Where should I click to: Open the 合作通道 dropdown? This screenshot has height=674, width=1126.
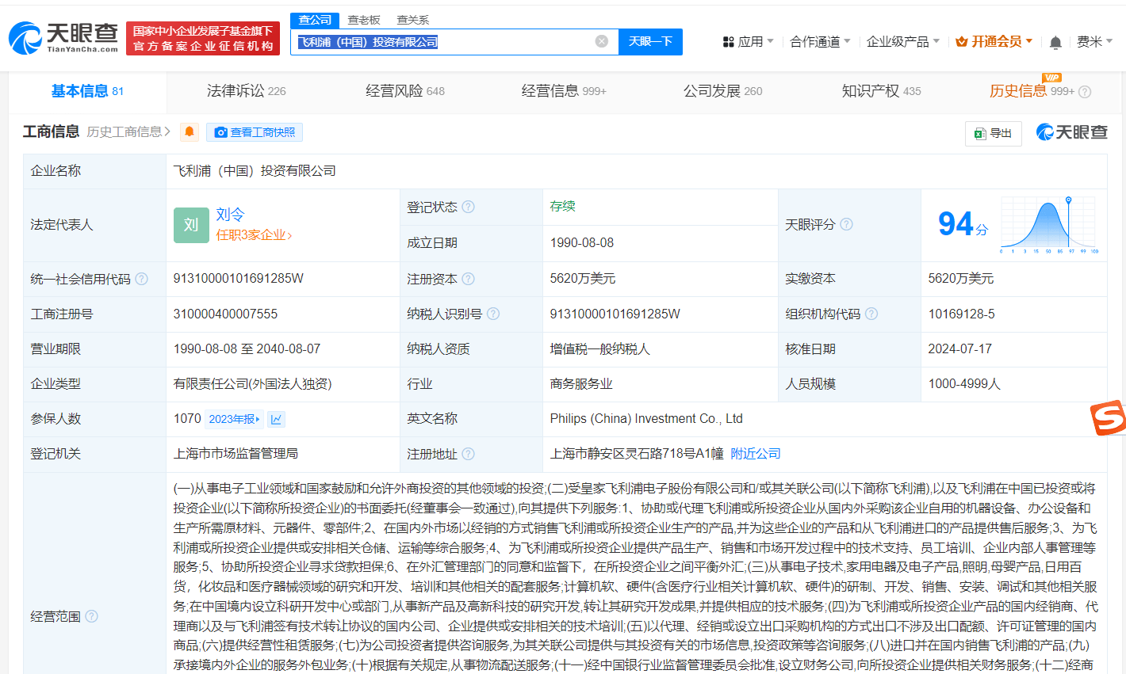pos(820,42)
